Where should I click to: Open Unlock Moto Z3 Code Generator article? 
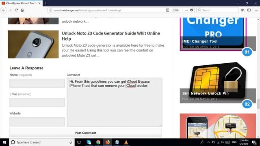point(111,36)
